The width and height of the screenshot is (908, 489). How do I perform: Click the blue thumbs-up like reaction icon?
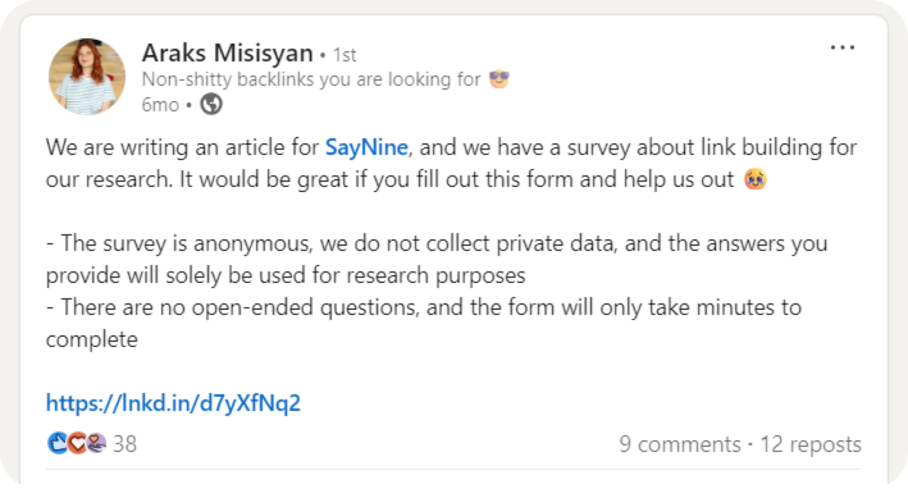[58, 444]
